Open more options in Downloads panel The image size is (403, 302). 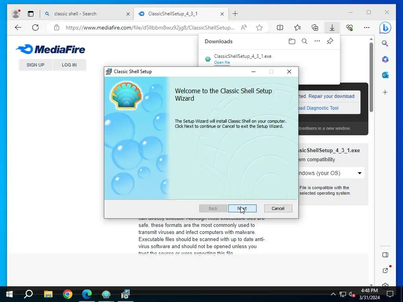click(x=317, y=41)
